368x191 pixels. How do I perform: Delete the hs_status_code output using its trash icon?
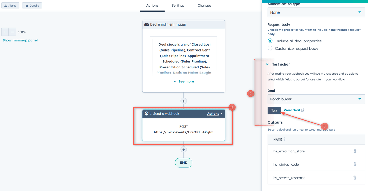pyautogui.click(x=355, y=164)
